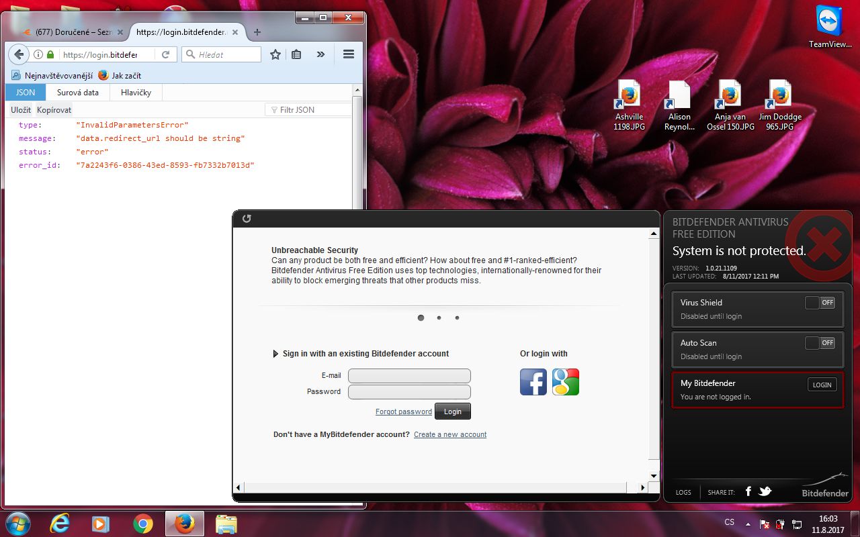Expand the Firefox toolbar overflow chevron

[x=320, y=54]
